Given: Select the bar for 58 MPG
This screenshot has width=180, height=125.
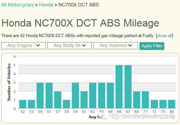Looking at the screenshot, I should click(x=66, y=104).
